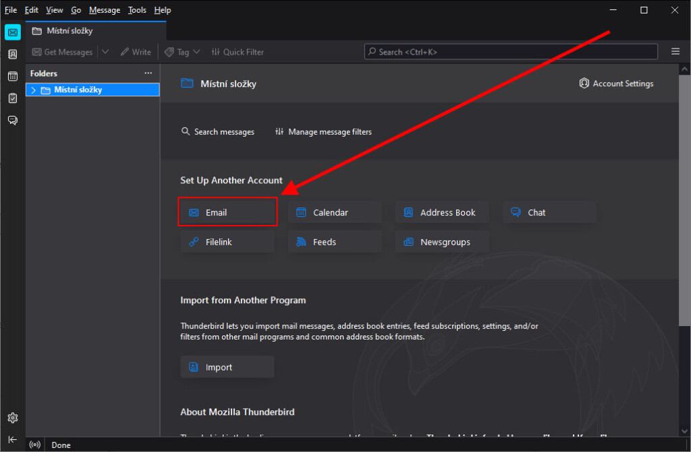This screenshot has width=691, height=452.
Task: Click the Import button
Action: (227, 367)
